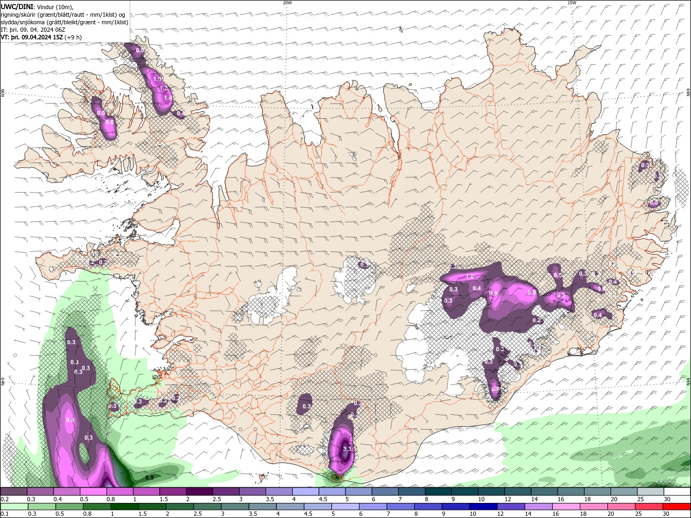
Task: Click the '0.1' value in the rain legend
Action: [4, 514]
